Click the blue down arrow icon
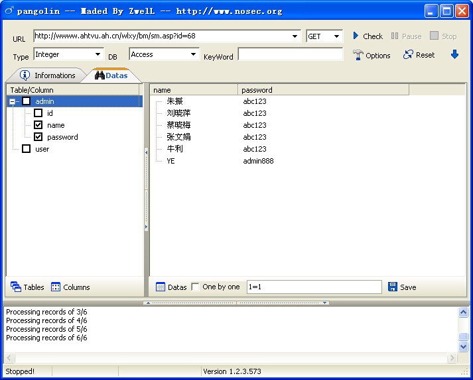Screen dimensions: 473x380 454,54
